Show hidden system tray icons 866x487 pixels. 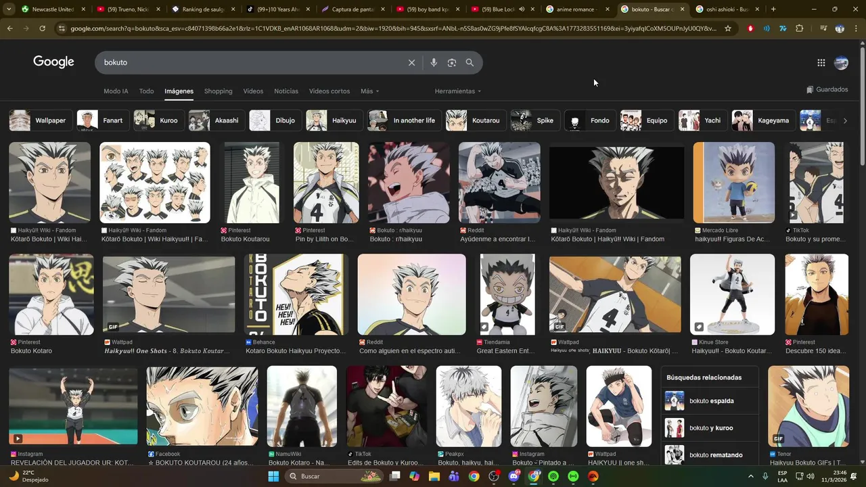750,476
